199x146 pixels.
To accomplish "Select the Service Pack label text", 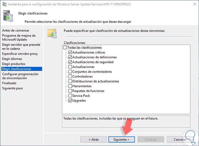I will point(81,96).
